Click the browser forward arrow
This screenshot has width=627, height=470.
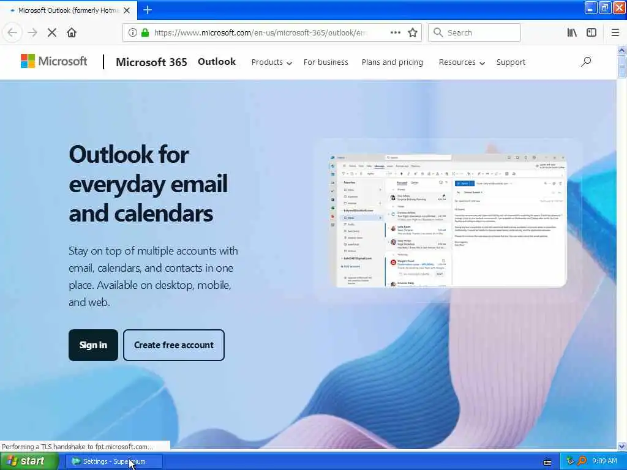click(x=32, y=32)
